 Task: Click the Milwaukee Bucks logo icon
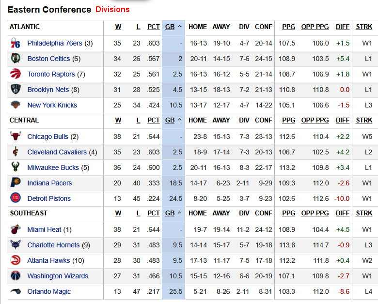16,167
